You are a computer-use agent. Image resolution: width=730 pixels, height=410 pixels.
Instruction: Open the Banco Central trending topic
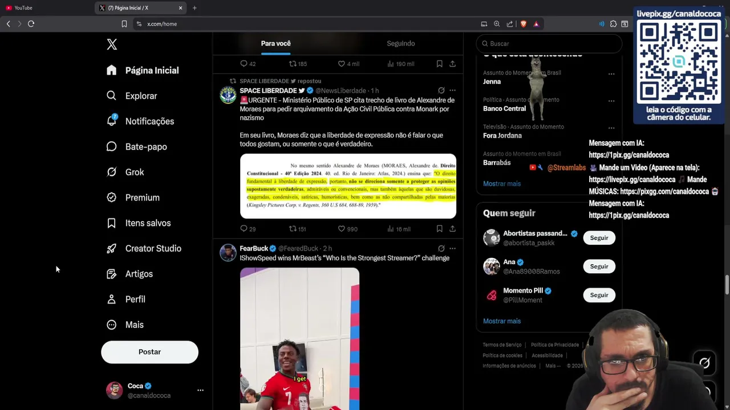point(504,108)
